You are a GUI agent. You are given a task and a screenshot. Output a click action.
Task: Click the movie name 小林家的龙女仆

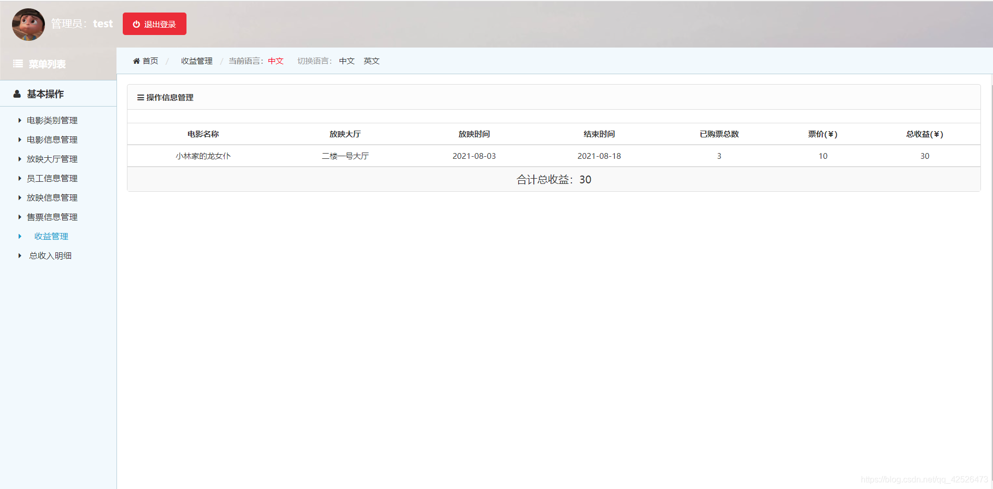pos(203,156)
